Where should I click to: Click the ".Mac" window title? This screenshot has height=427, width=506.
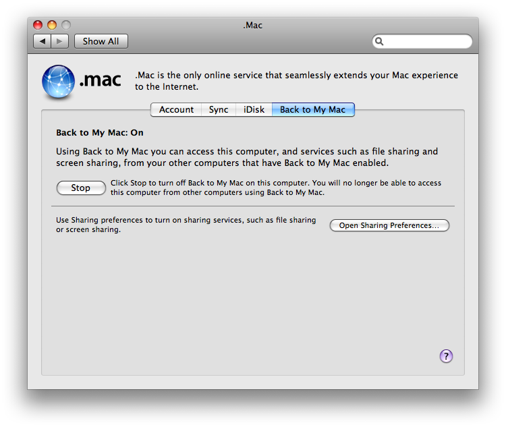coord(253,25)
